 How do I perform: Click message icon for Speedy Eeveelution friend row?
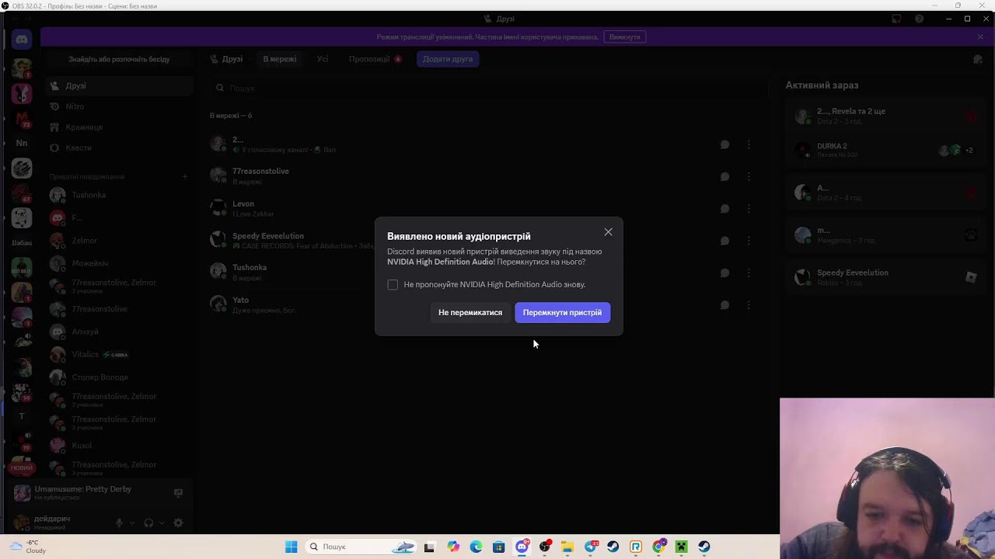tap(724, 241)
